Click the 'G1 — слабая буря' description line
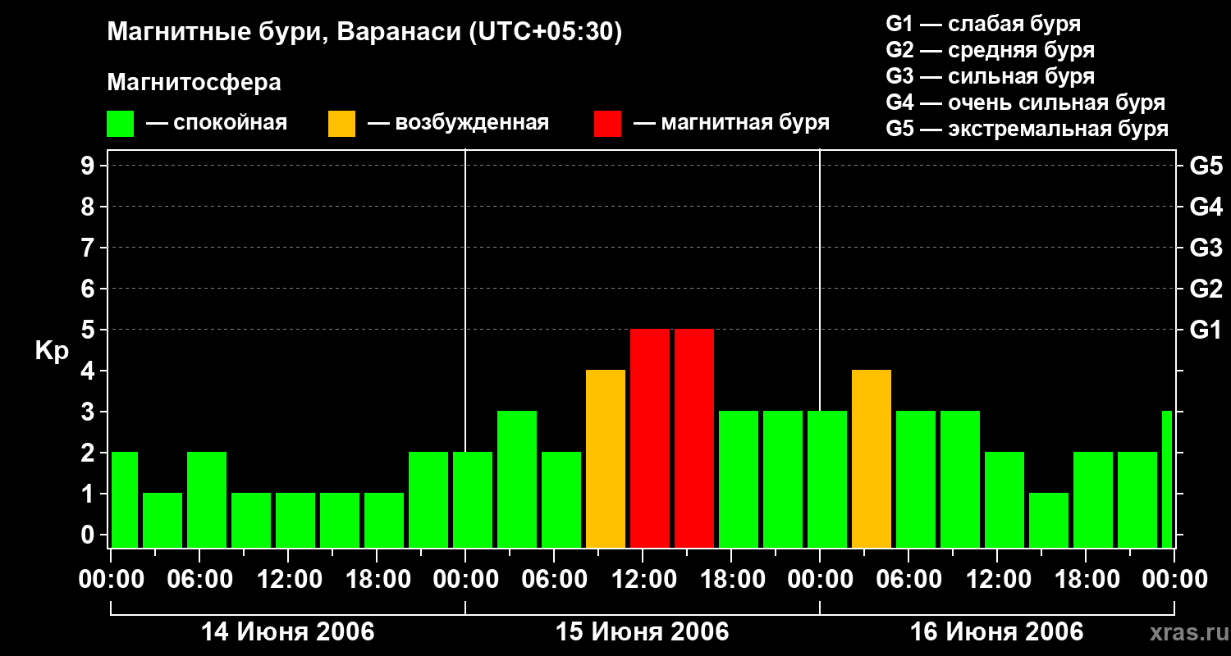 tap(983, 24)
